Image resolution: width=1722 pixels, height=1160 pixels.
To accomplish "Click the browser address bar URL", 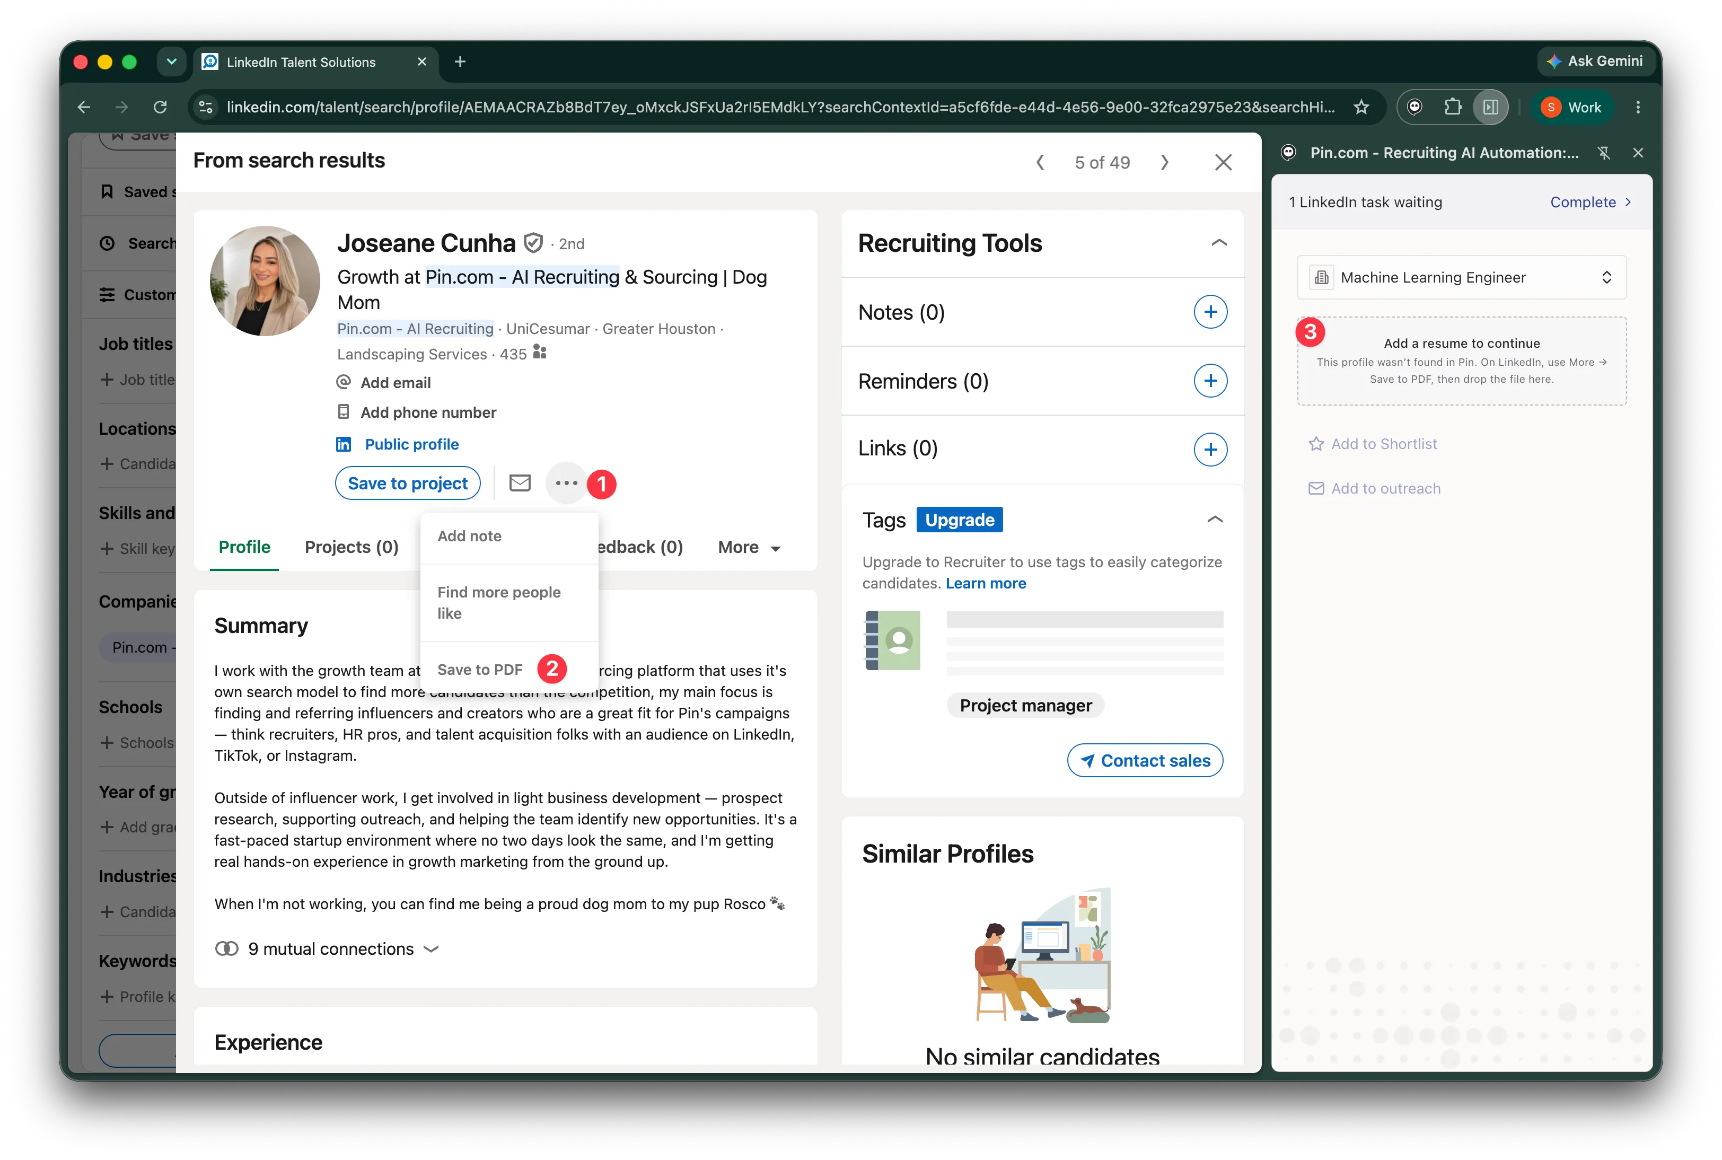I will [x=780, y=107].
